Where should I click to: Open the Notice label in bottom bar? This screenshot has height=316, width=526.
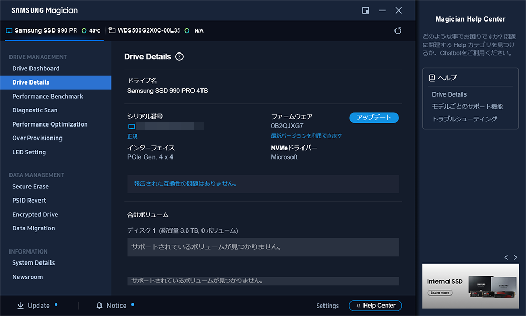(x=116, y=306)
